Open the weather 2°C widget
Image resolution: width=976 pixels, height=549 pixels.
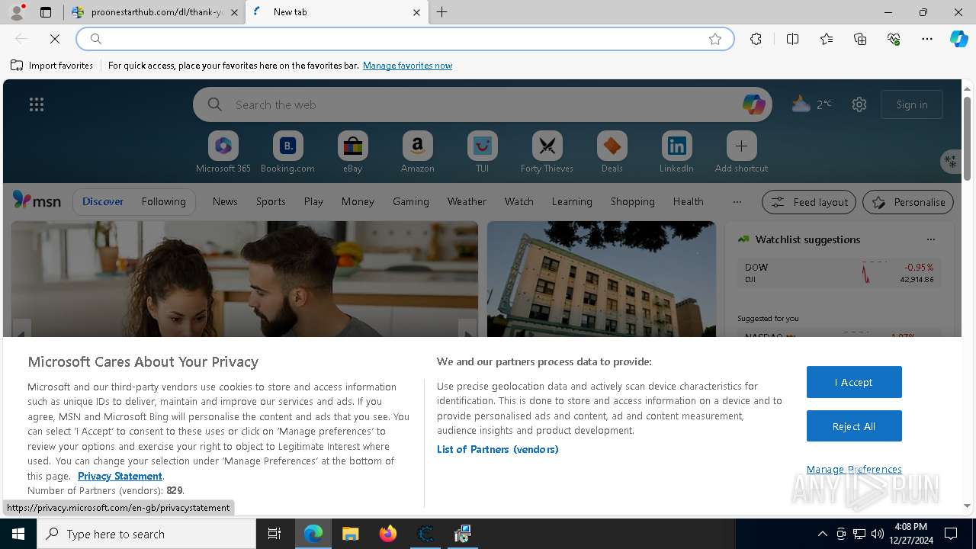click(x=811, y=104)
